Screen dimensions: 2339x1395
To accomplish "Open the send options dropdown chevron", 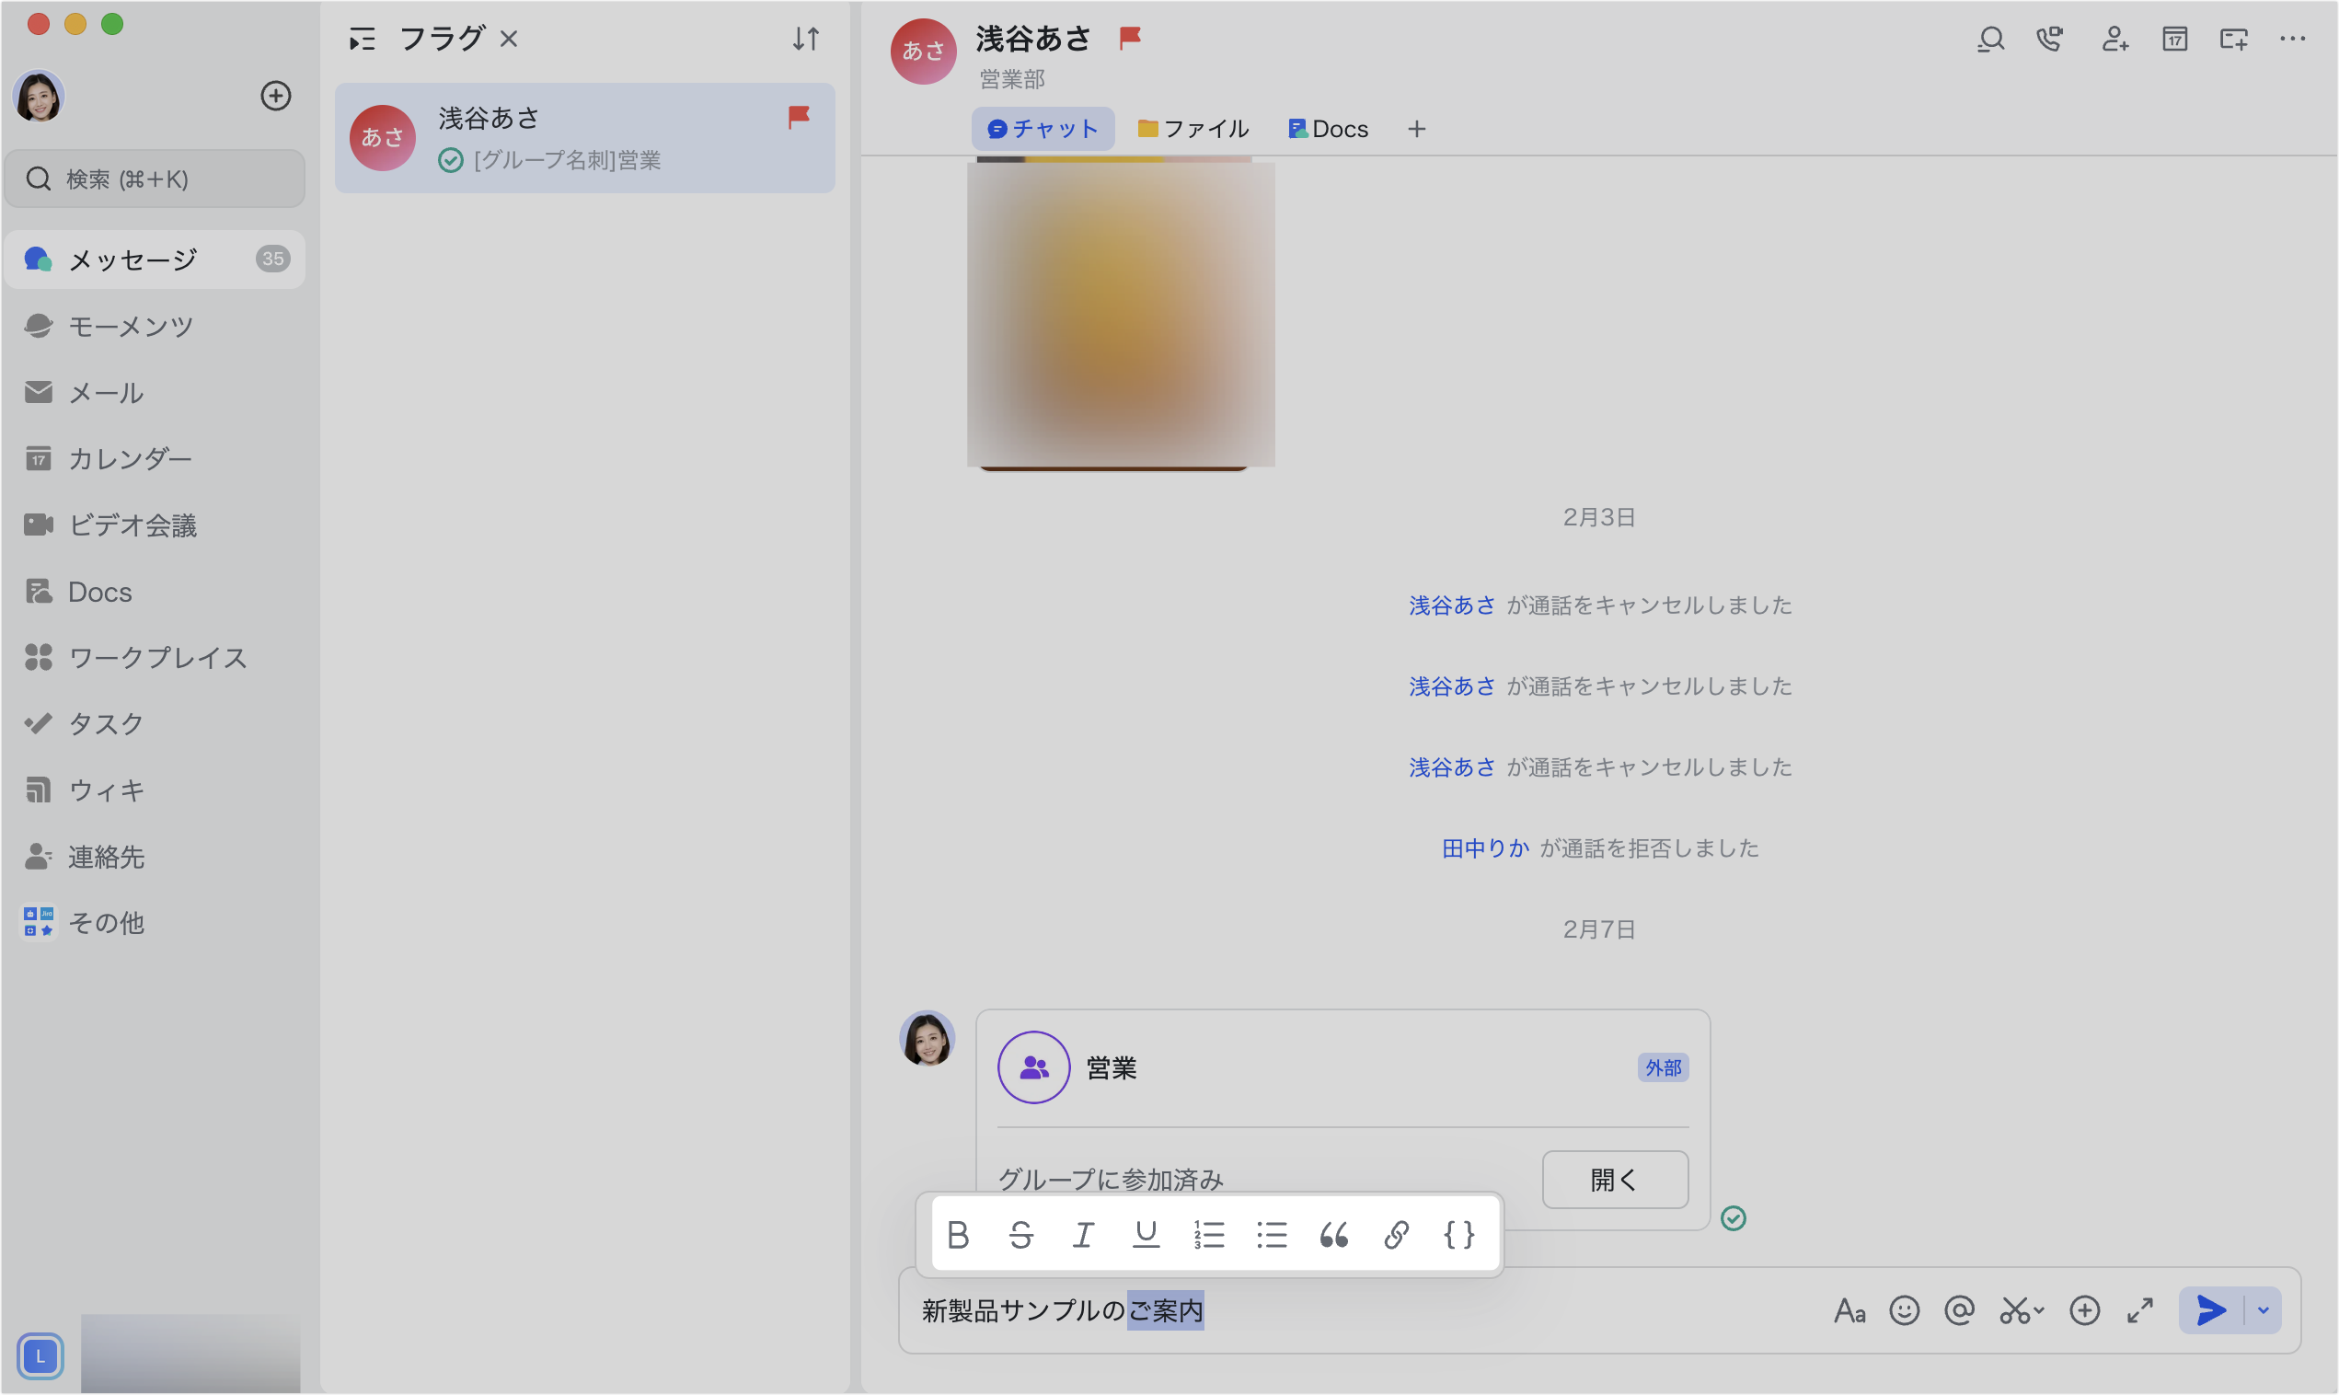I will click(2264, 1309).
